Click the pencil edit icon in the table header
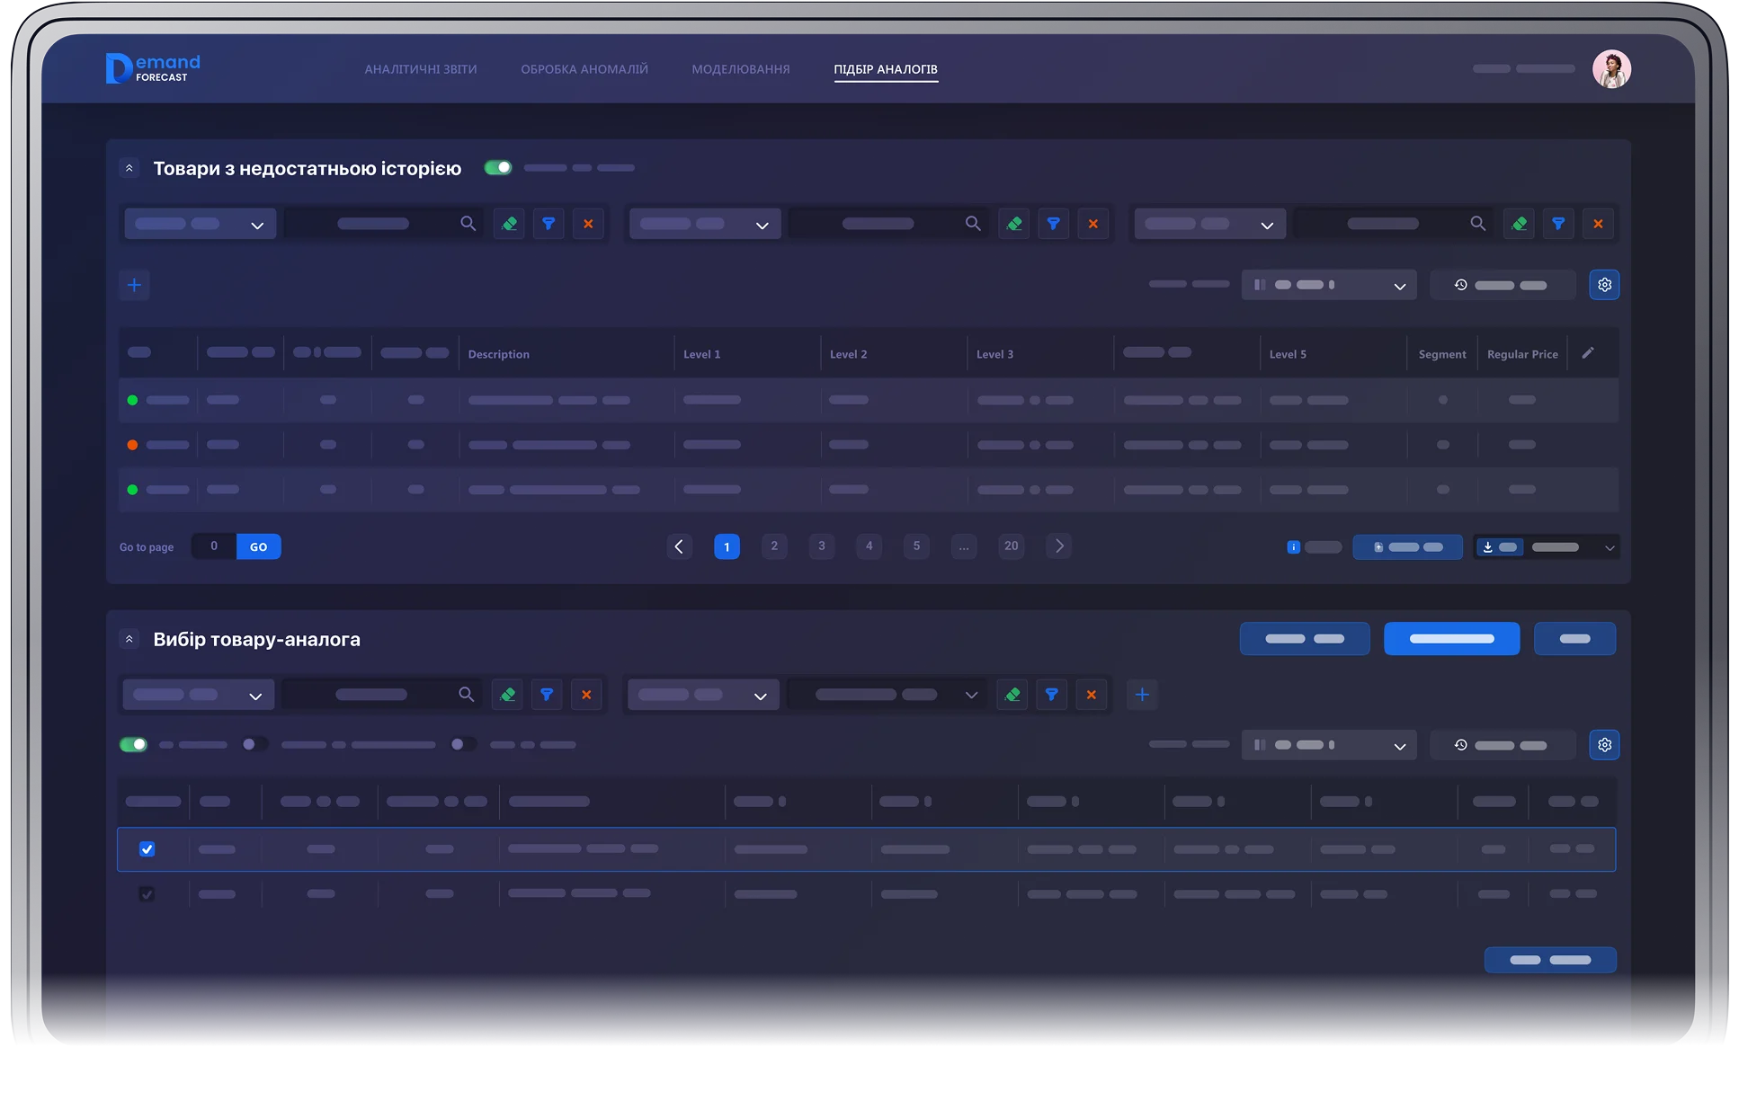The width and height of the screenshot is (1739, 1118). coord(1588,353)
